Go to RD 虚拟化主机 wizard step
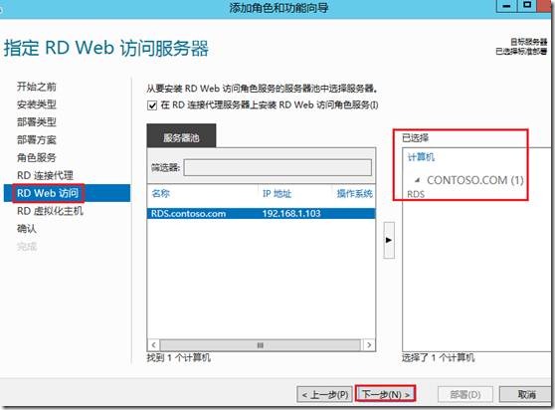The image size is (555, 410). tap(50, 211)
